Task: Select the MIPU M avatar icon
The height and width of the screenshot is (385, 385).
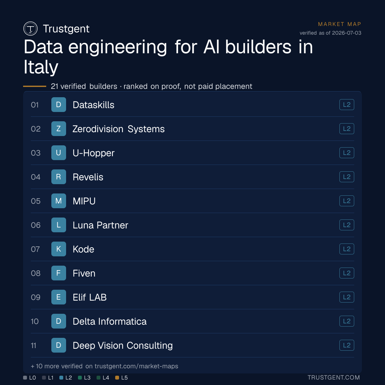Action: tap(59, 201)
